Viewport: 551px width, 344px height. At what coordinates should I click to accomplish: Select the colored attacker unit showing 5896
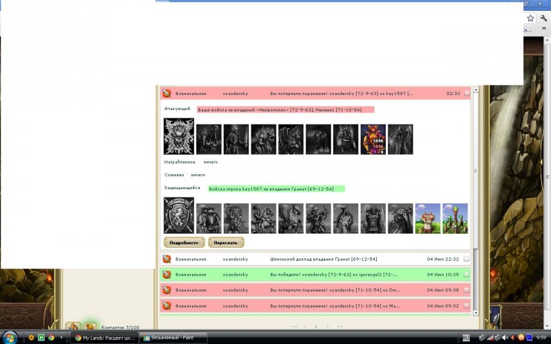click(x=373, y=139)
